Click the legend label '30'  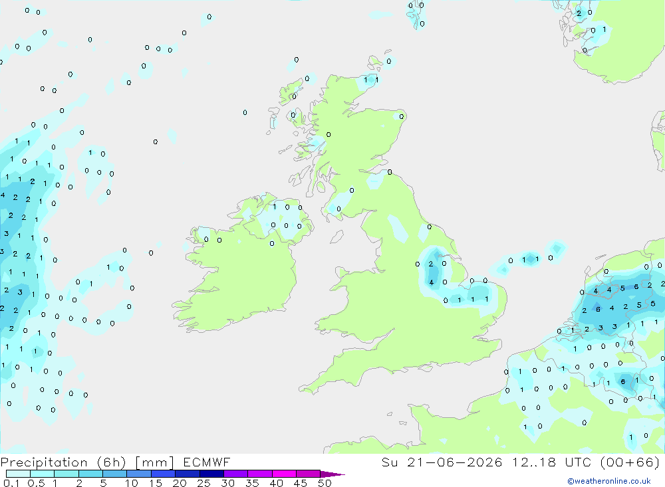(227, 483)
